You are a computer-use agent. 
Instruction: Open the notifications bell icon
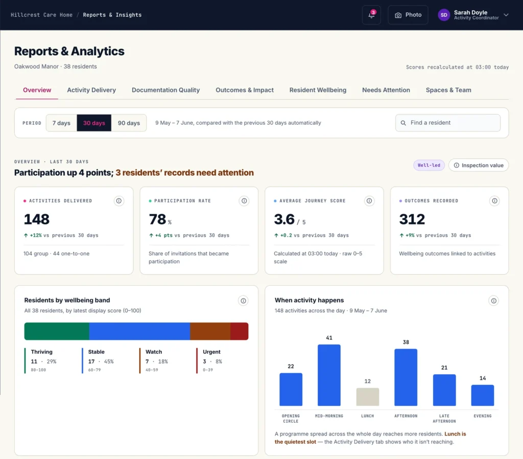371,15
